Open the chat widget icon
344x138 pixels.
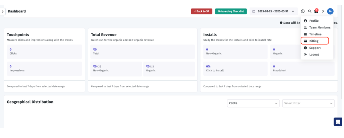338,122
